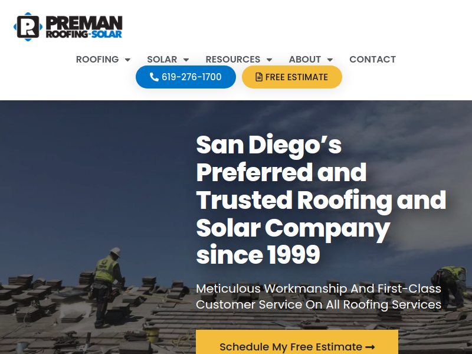Click the San Diego's Preferred headline
The height and width of the screenshot is (354, 472).
pyautogui.click(x=320, y=200)
